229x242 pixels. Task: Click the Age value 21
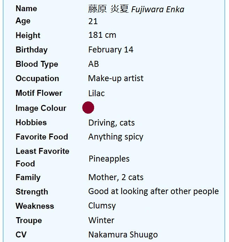93,21
